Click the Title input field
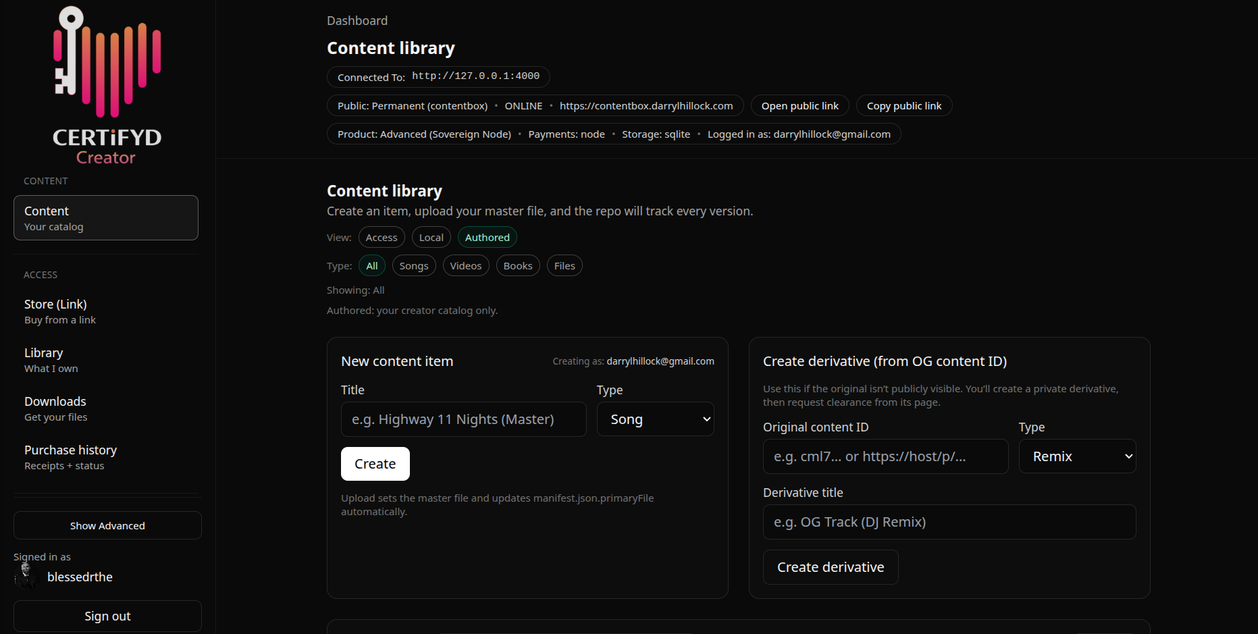This screenshot has height=634, width=1258. tap(463, 419)
